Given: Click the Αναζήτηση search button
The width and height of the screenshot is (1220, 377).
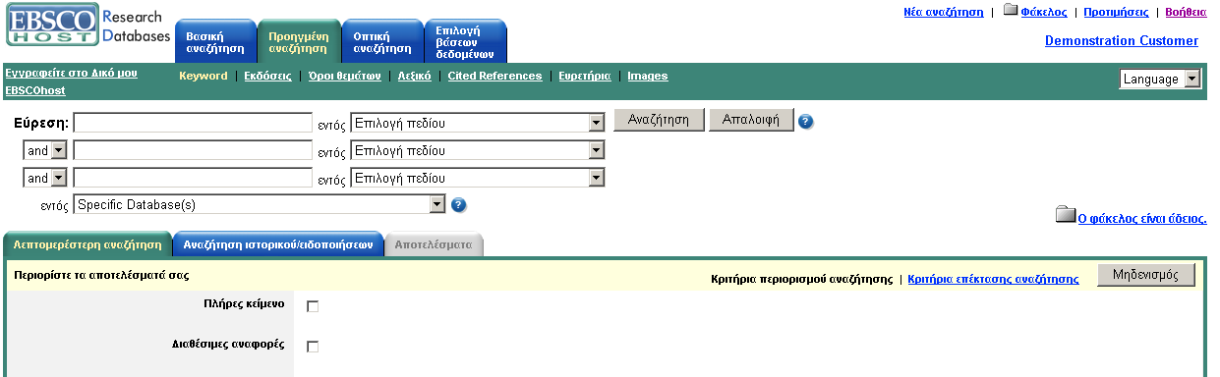Looking at the screenshot, I should coord(660,120).
